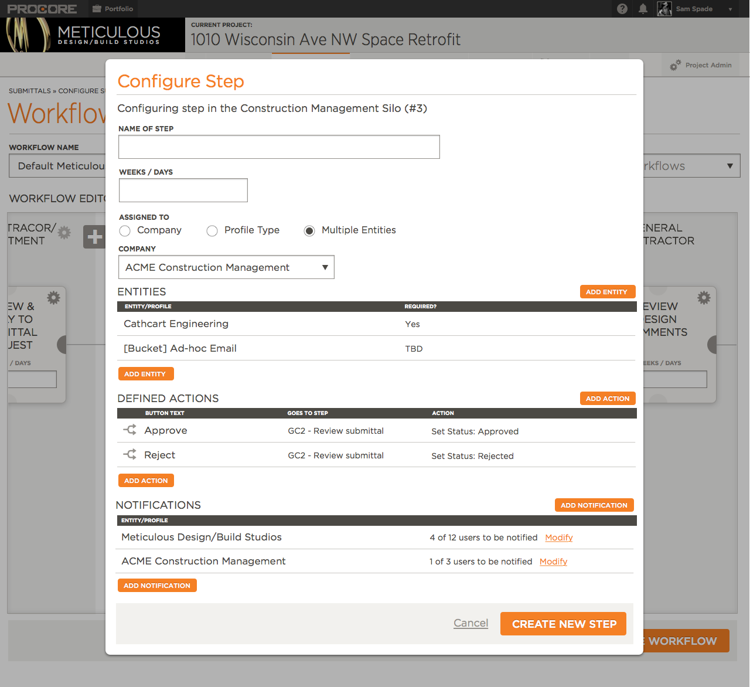Click Add Entity button below the entities table
750x687 pixels.
pos(146,373)
